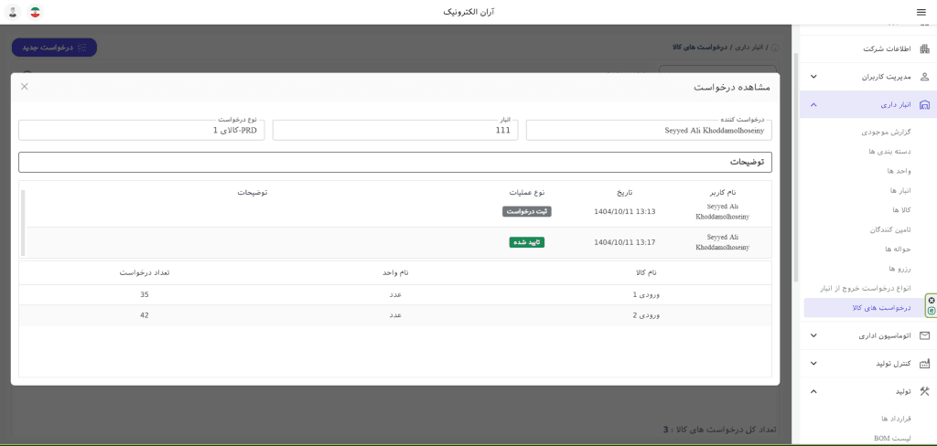
Task: Click the مشاهده درخواست dialog title
Action: click(732, 87)
